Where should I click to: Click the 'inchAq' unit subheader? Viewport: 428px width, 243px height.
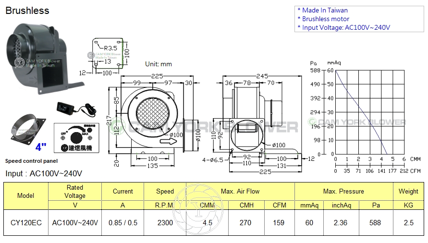pyautogui.click(x=341, y=206)
